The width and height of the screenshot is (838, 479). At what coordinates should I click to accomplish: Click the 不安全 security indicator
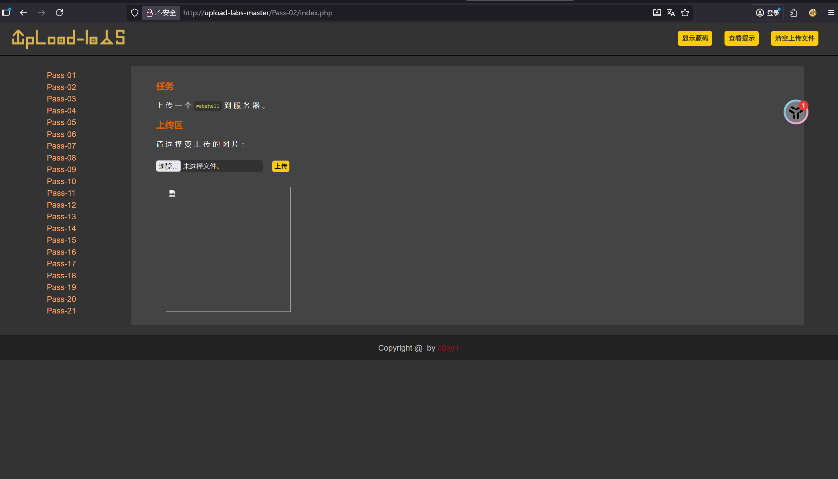161,13
